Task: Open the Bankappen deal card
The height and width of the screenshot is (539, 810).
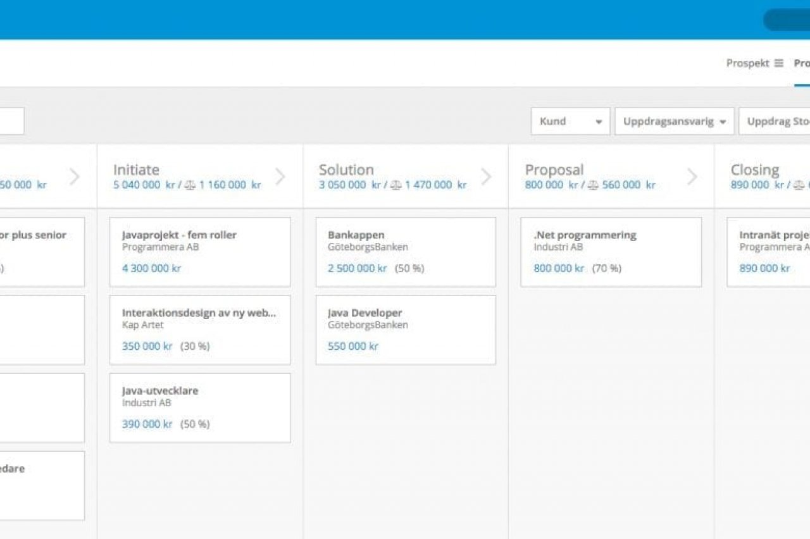Action: (406, 252)
